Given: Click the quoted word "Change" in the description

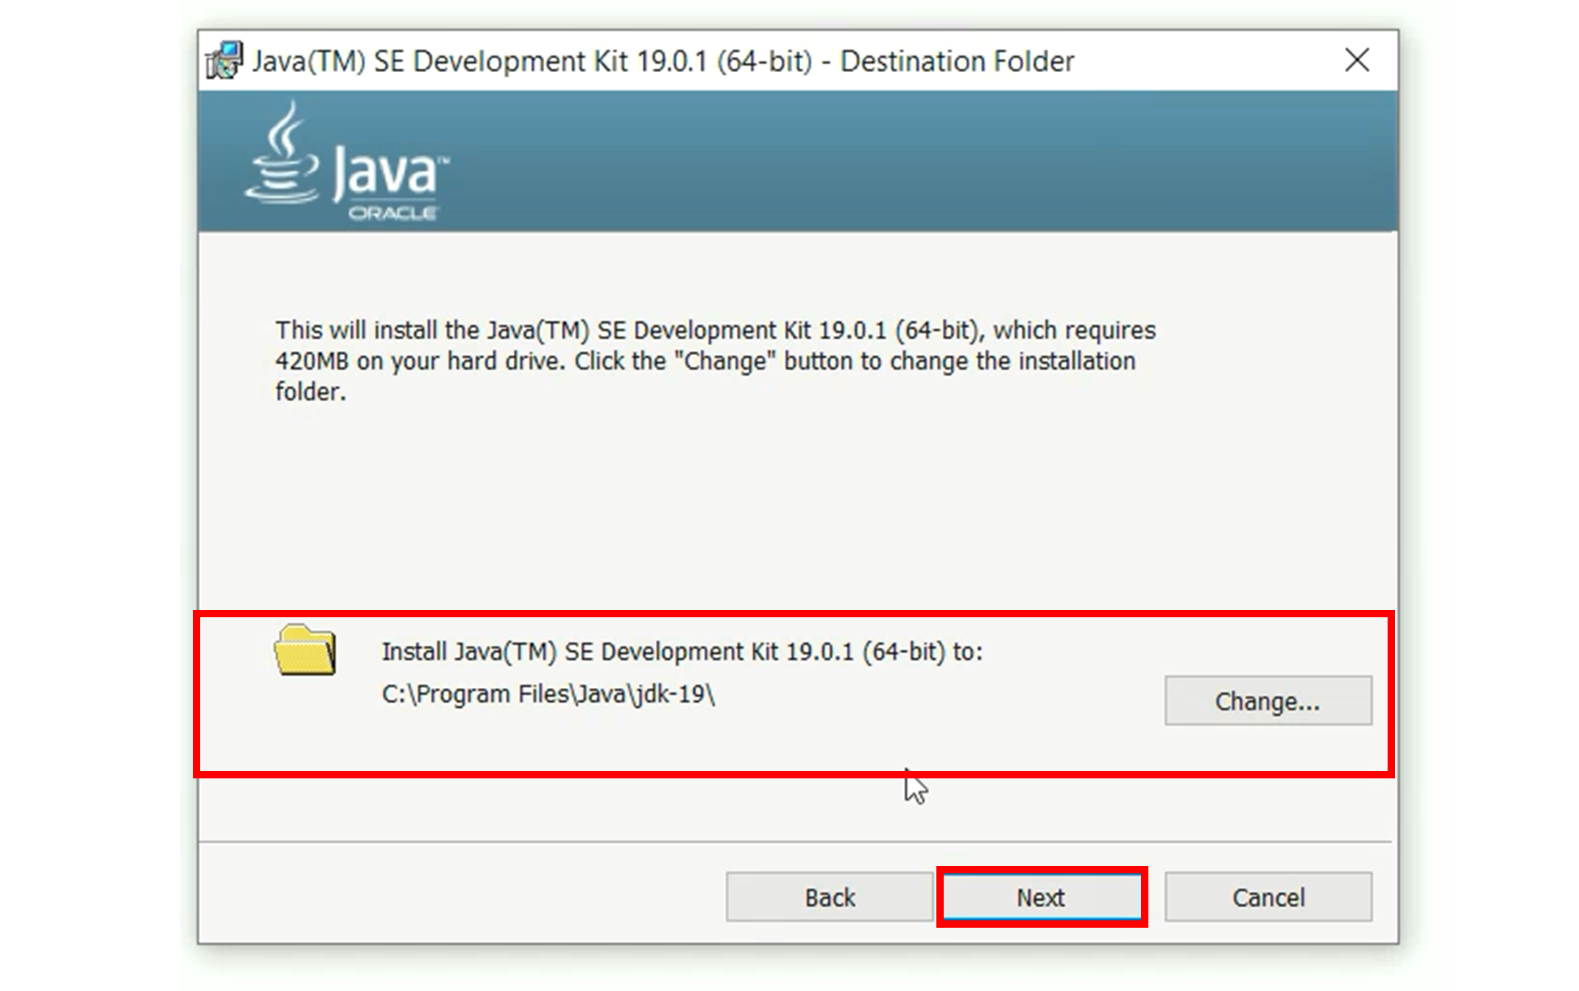Looking at the screenshot, I should click(x=724, y=361).
